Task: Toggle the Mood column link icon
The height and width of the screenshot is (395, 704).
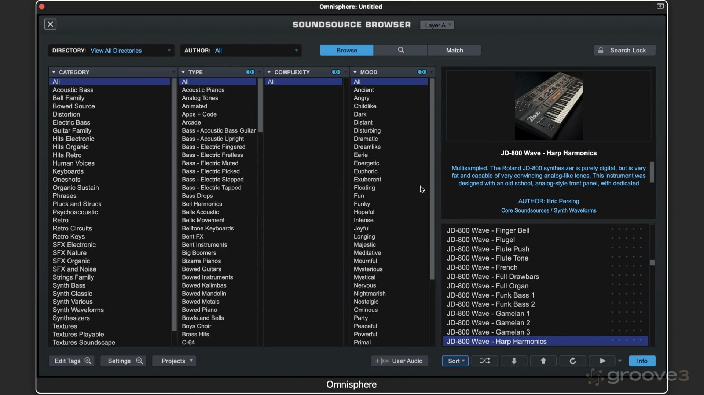Action: (422, 72)
